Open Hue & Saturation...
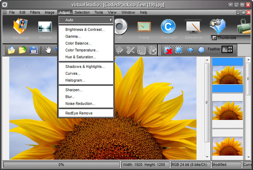This screenshot has width=253, height=170. [86, 57]
